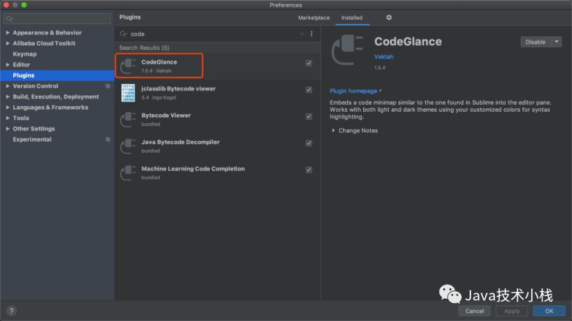572x321 pixels.
Task: Click the CodeGlance plugin icon in list
Action: 128,66
